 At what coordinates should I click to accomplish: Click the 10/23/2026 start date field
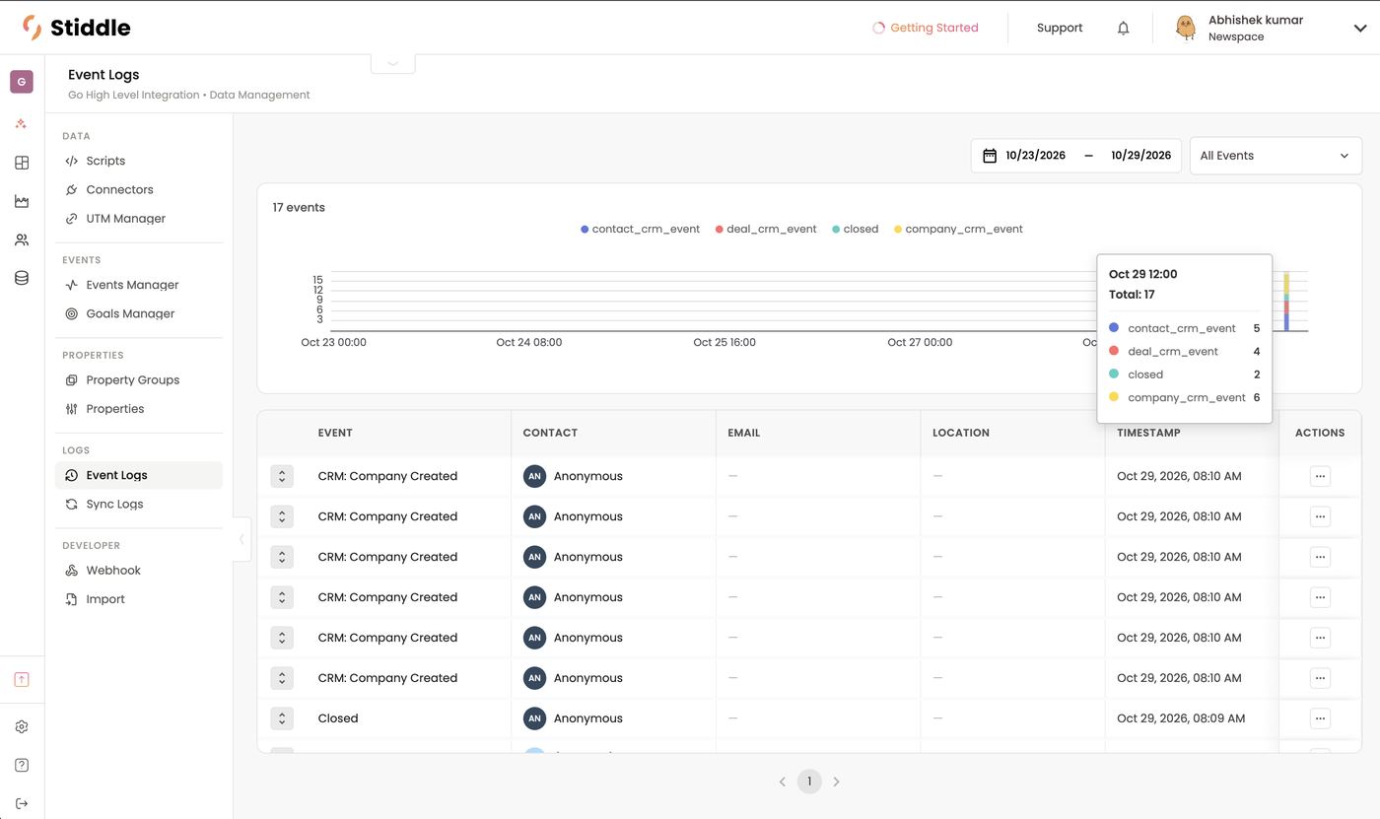[1035, 156]
